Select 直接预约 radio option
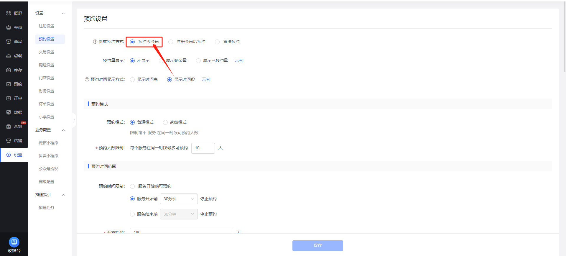 217,42
